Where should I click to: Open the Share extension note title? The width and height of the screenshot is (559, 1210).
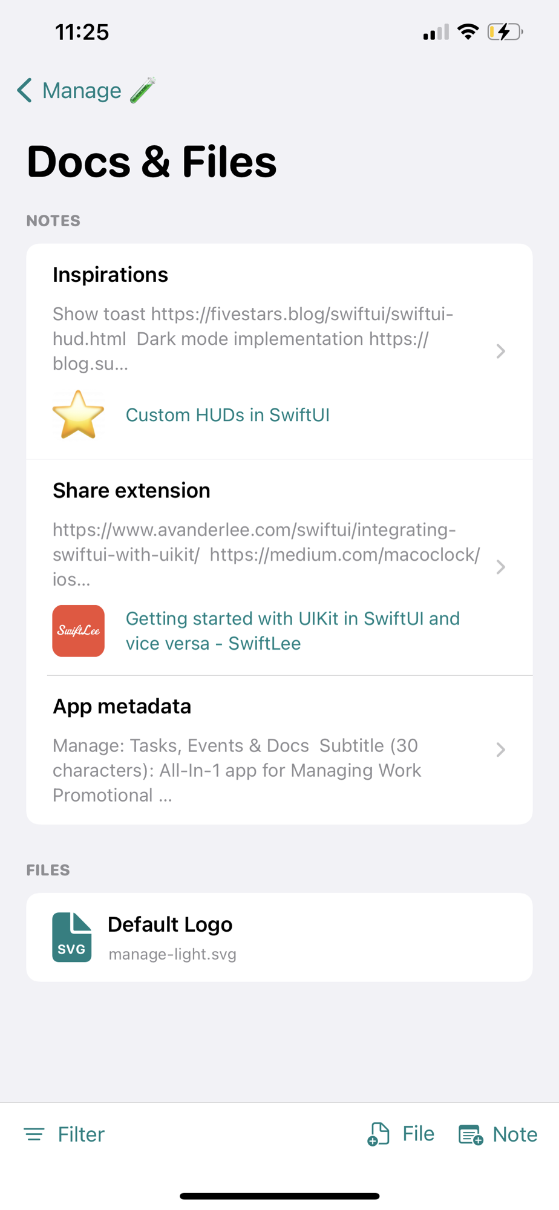131,491
